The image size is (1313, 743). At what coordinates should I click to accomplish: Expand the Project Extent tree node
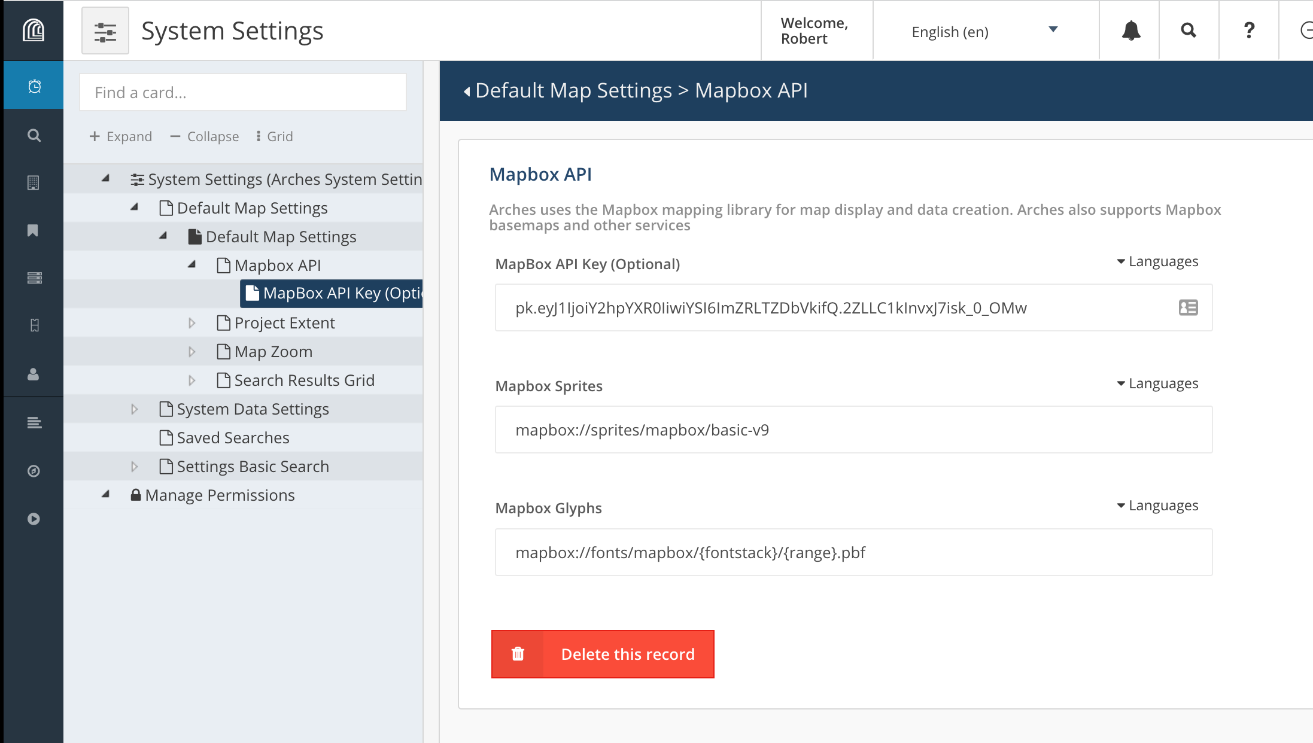(192, 322)
